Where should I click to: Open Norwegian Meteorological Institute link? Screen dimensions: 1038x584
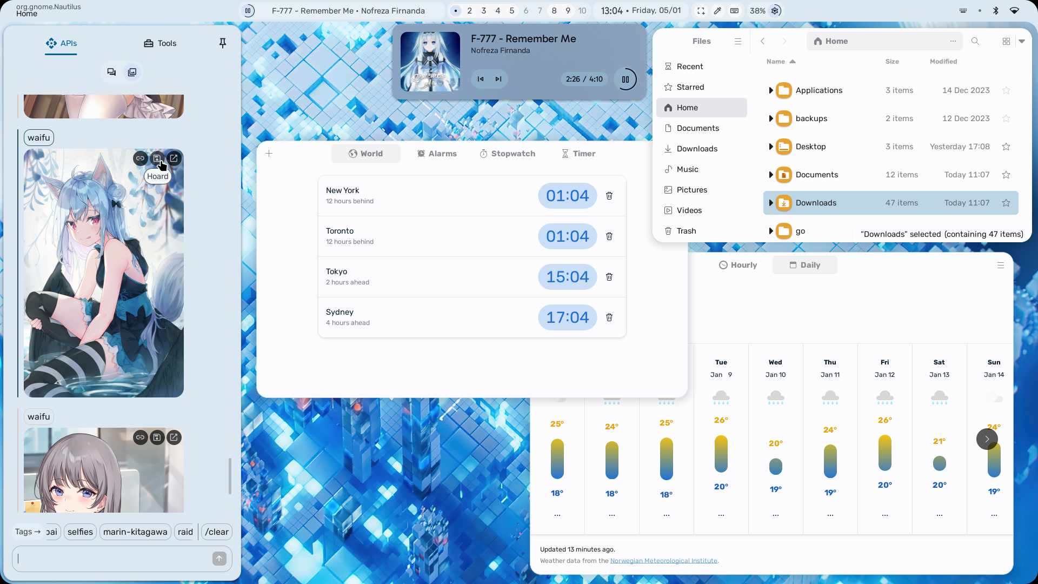point(663,561)
